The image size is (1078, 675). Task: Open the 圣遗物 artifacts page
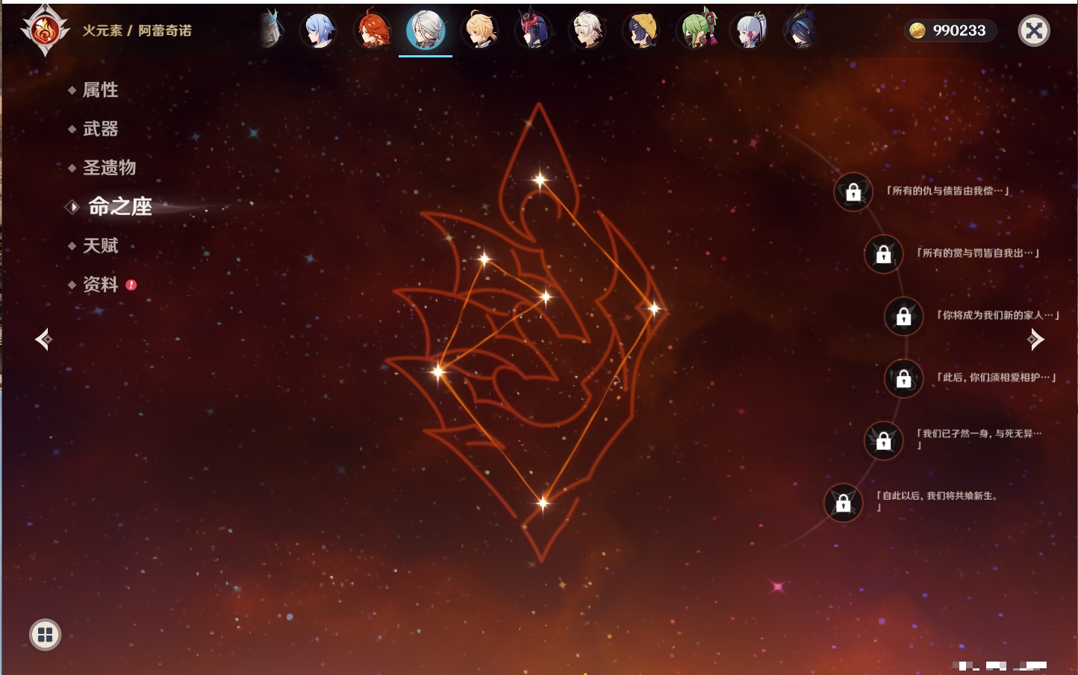click(109, 168)
